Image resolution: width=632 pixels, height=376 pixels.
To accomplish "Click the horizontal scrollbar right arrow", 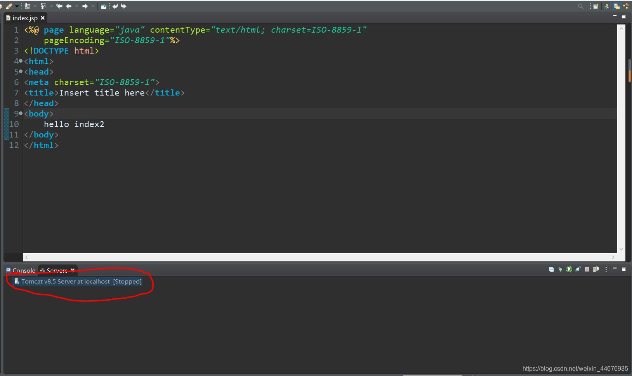I will (613, 257).
